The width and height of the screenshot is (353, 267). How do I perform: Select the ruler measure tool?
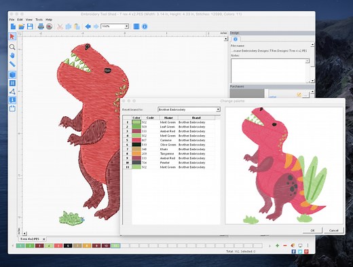click(x=12, y=64)
